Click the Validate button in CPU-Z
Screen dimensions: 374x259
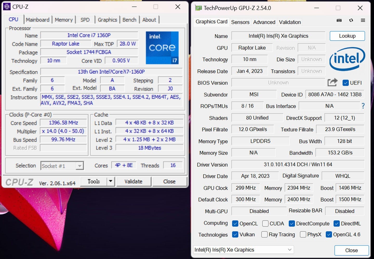133,181
